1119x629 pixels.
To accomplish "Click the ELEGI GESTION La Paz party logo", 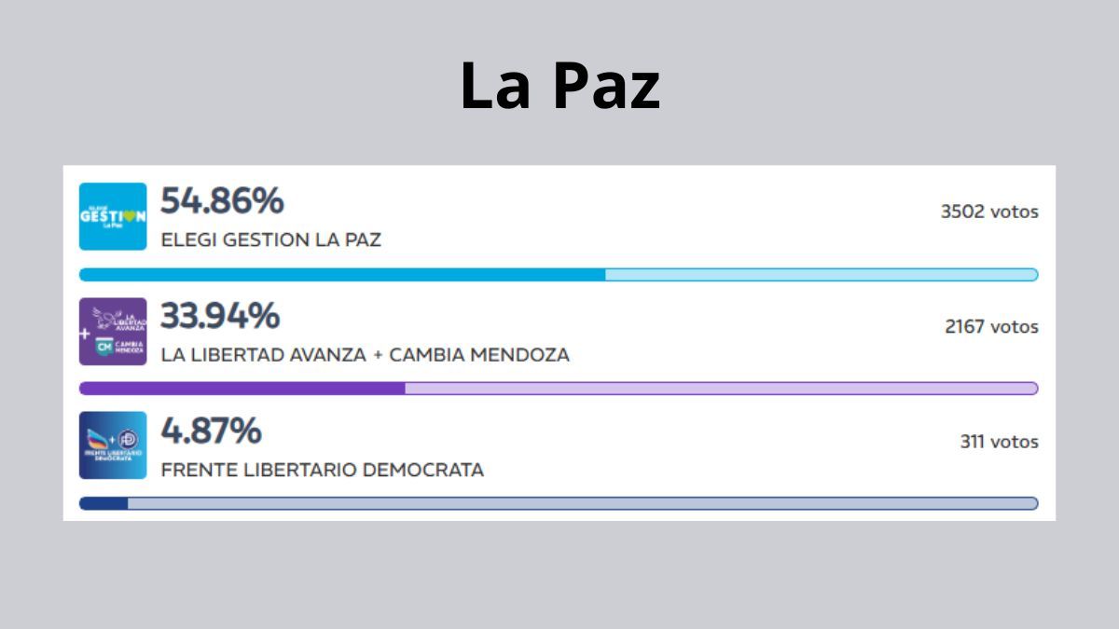I will click(112, 215).
